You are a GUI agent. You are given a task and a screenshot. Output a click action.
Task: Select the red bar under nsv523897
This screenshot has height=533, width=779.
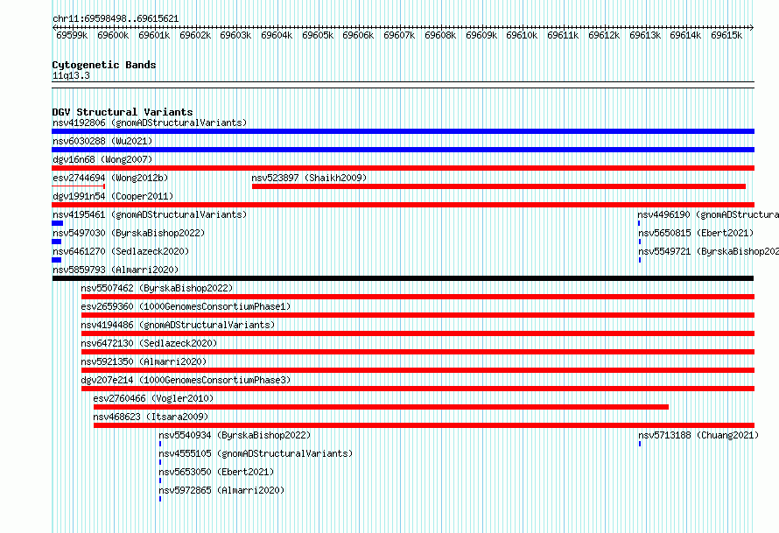pos(499,186)
